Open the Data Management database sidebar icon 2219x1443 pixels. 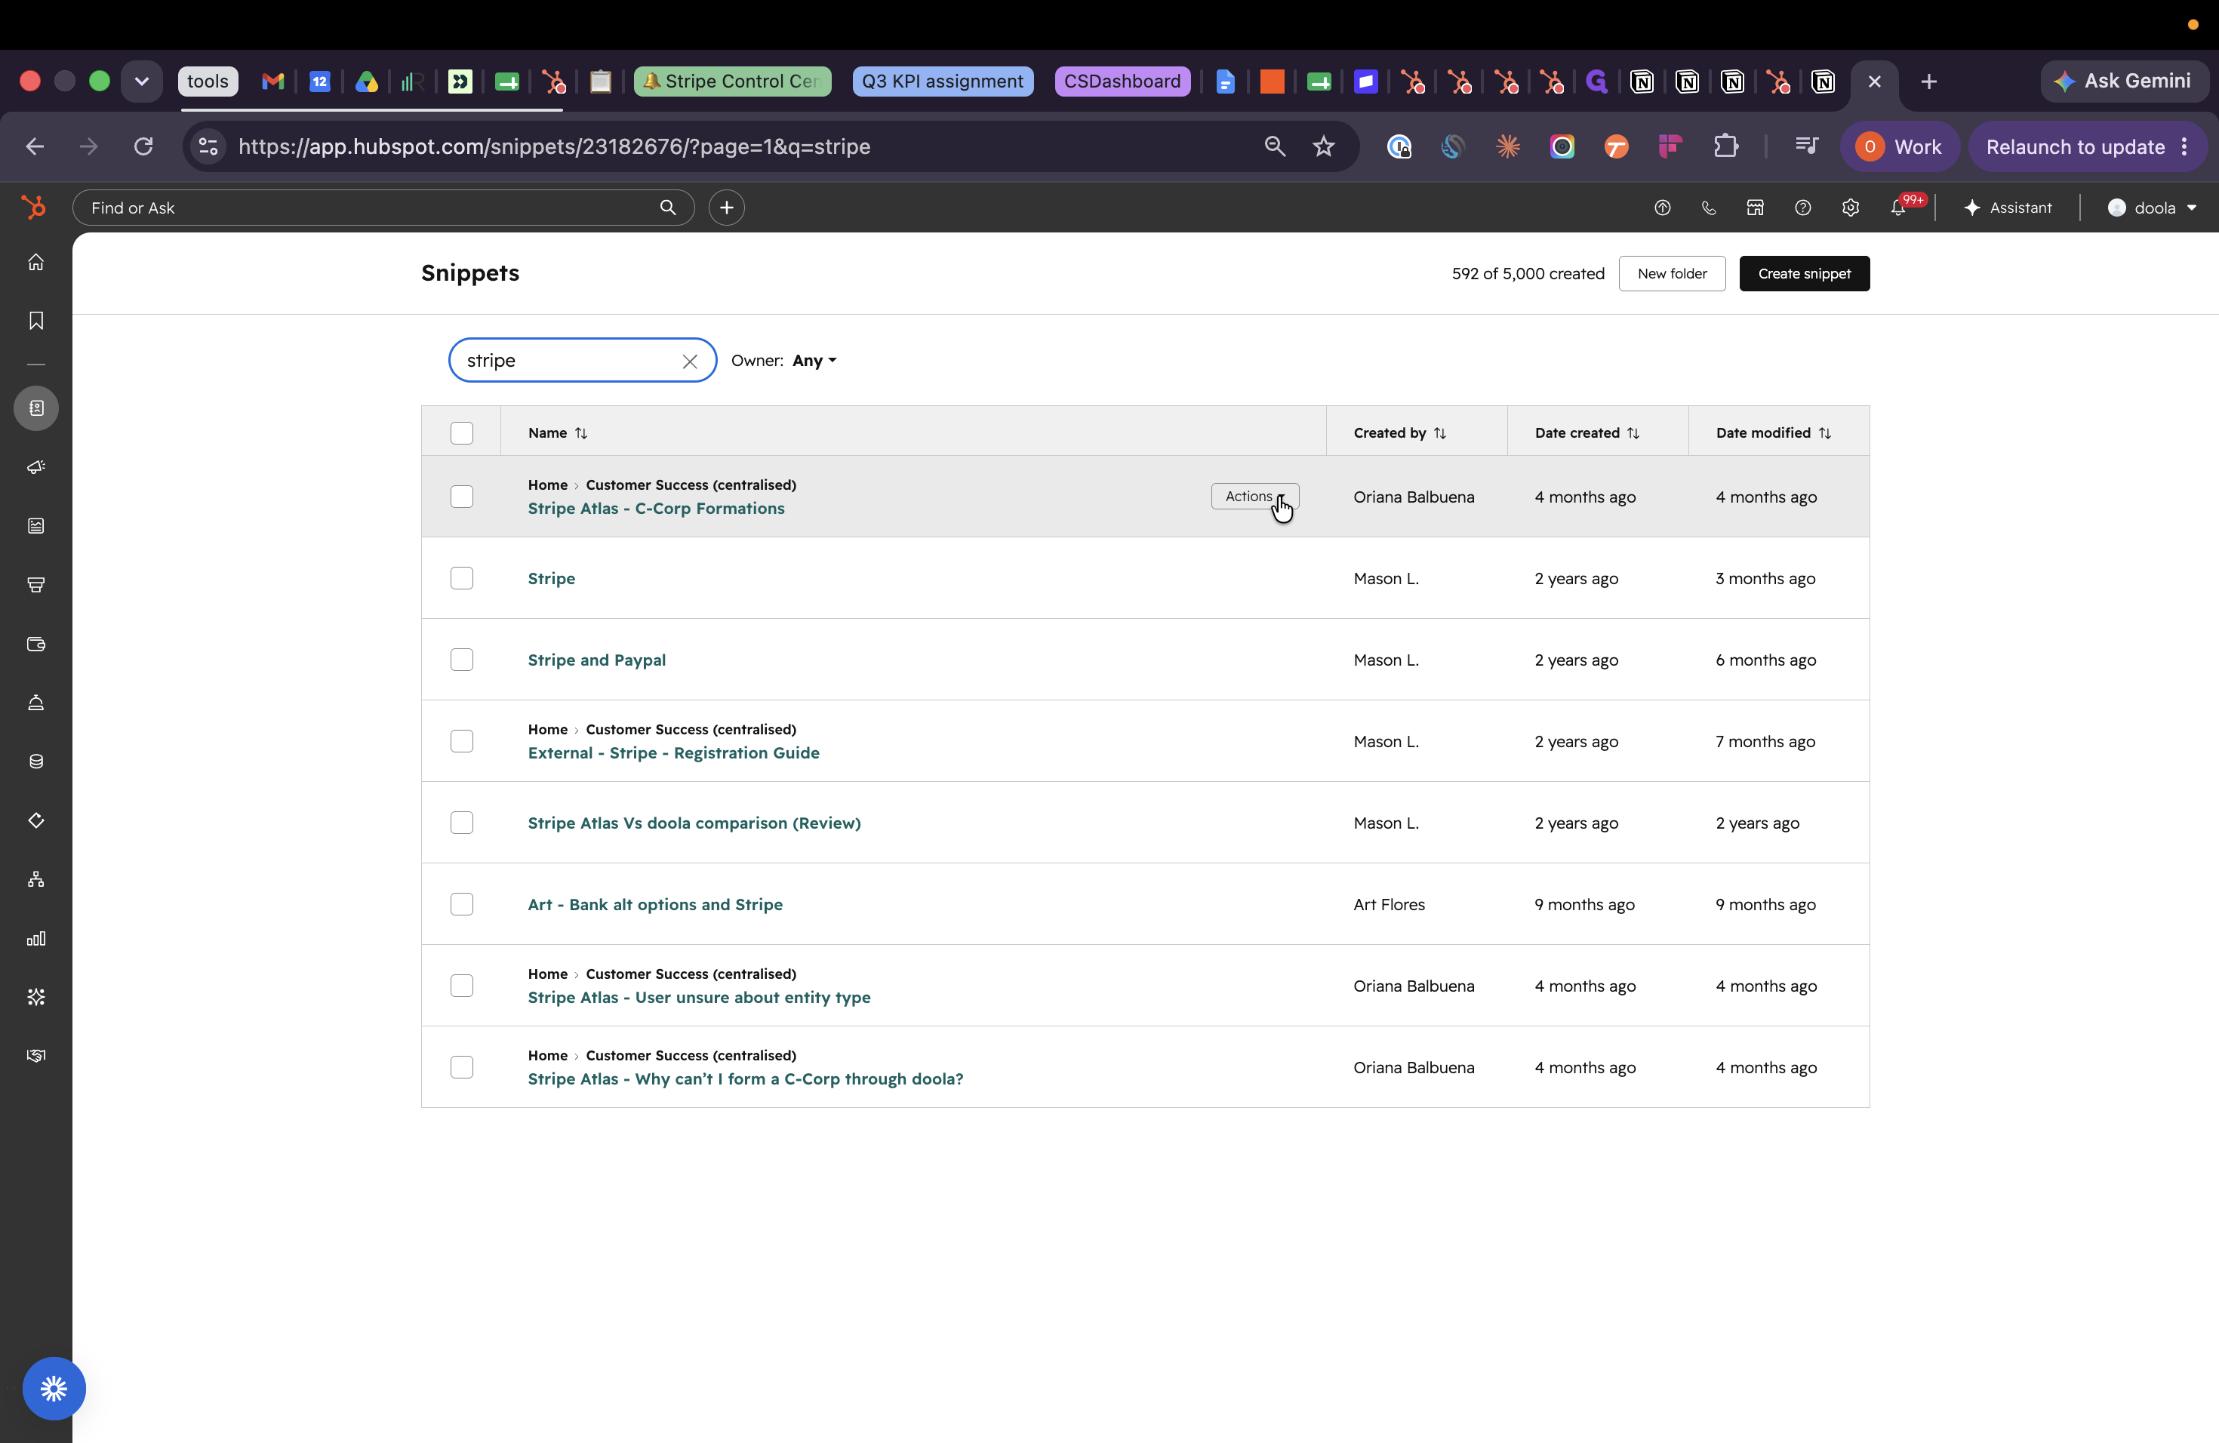[36, 761]
